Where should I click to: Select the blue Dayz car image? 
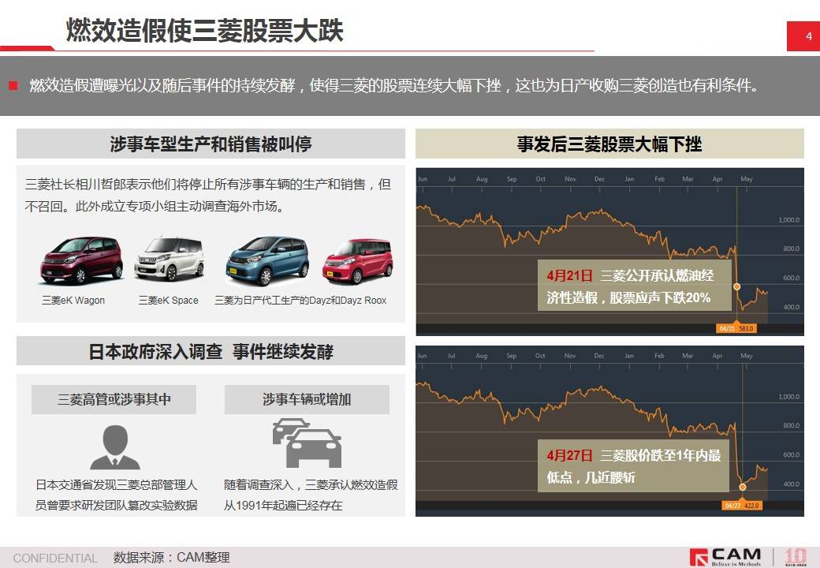(267, 260)
